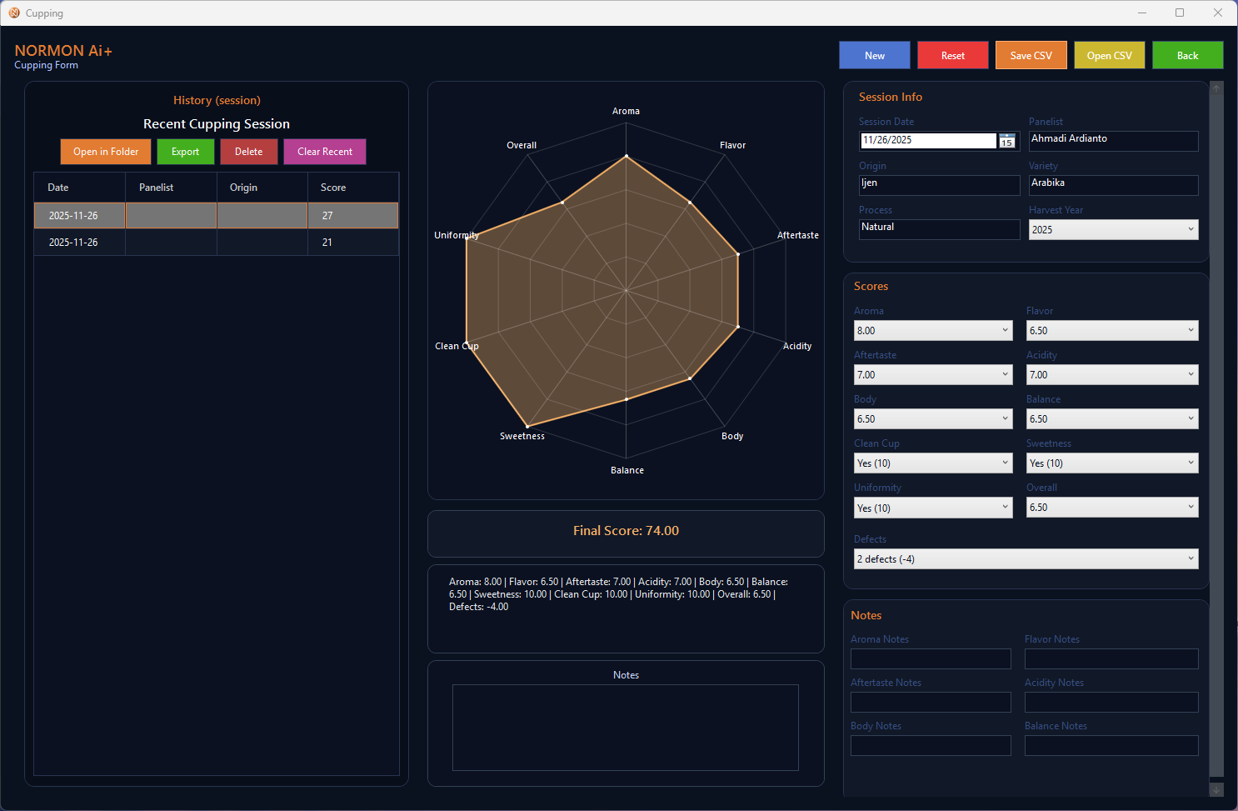
Task: Click Clear Recent in history panel
Action: coord(324,152)
